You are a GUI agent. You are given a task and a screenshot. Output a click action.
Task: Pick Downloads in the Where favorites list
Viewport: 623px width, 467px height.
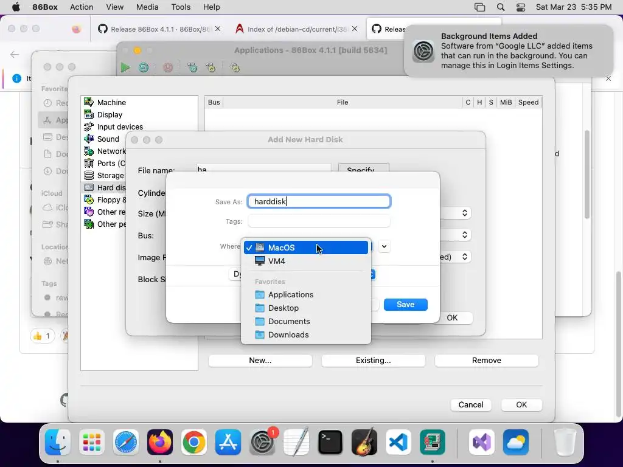tap(306, 335)
